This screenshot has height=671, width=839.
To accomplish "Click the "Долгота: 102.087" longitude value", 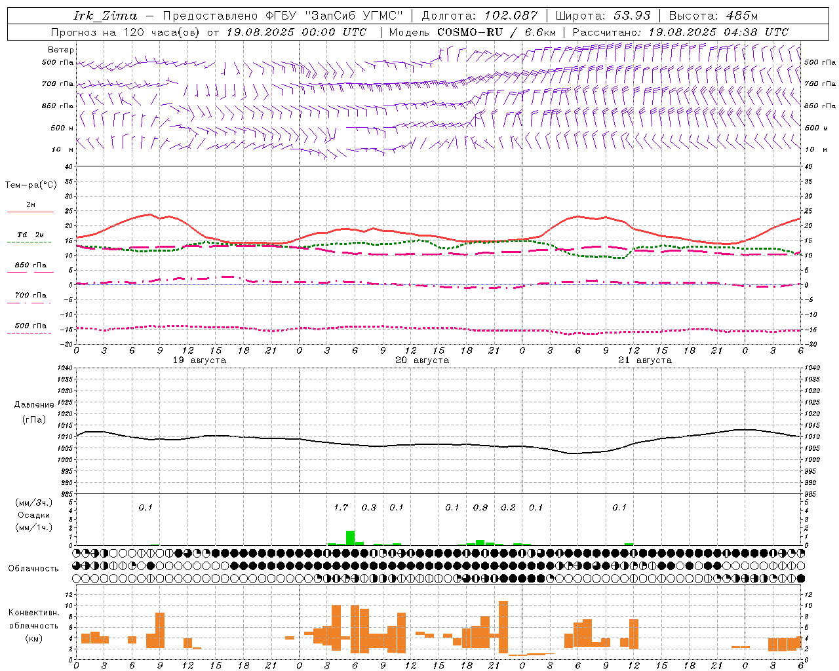I will (x=480, y=16).
